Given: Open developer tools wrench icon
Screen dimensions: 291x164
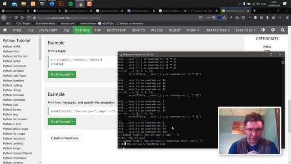Looking at the screenshot, I should tap(231, 18).
